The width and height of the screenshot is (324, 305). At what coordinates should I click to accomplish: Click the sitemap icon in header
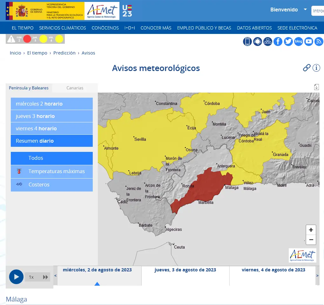tap(268, 42)
